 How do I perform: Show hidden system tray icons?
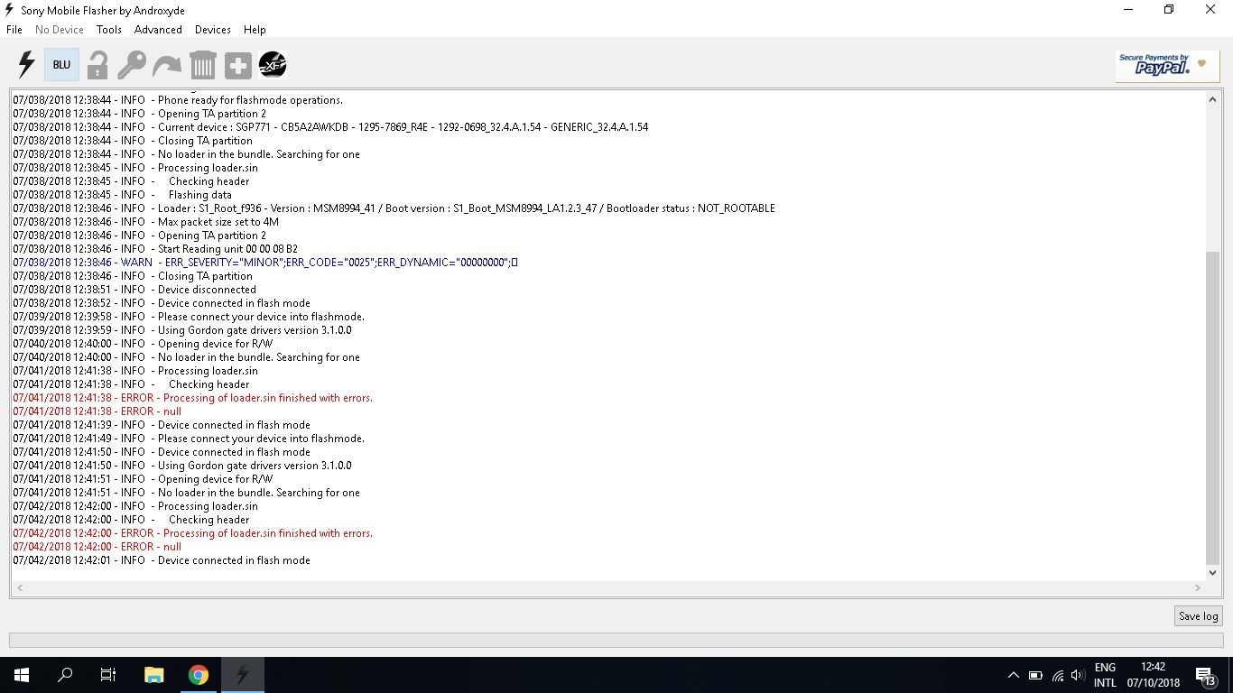1014,675
